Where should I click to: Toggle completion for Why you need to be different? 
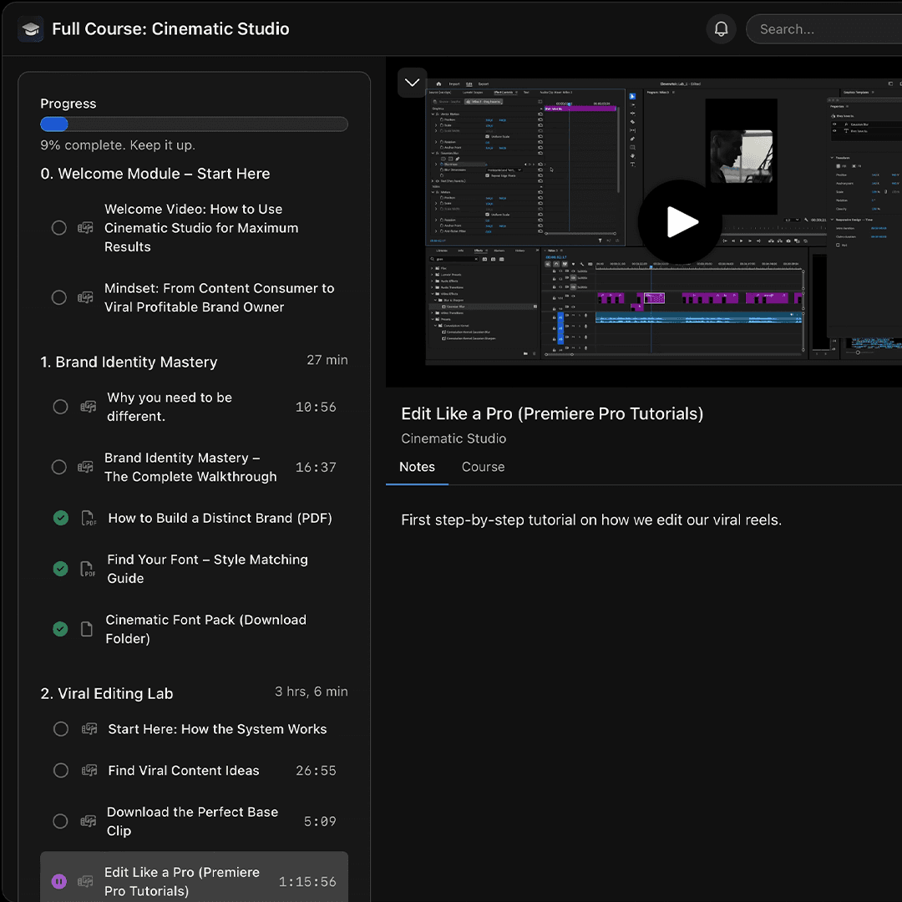coord(60,407)
